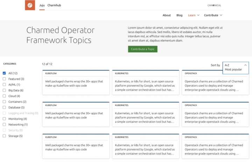Open the Contribute menu
The image size is (252, 162).
(211, 15)
